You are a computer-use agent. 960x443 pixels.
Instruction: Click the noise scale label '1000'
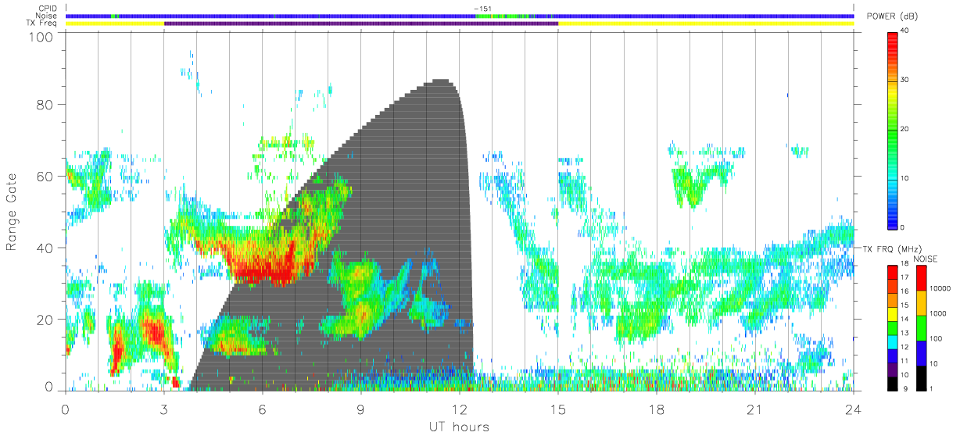pyautogui.click(x=938, y=315)
